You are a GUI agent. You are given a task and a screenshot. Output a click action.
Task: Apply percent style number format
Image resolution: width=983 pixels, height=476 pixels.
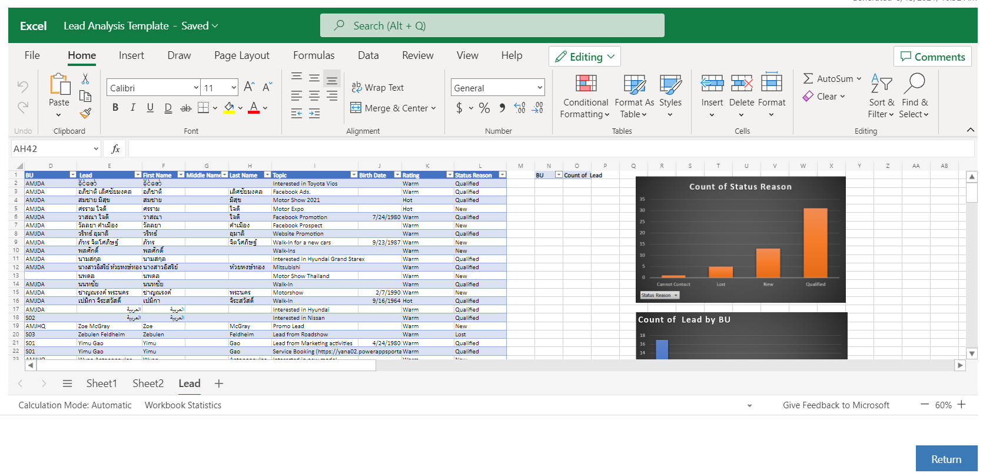click(x=484, y=108)
